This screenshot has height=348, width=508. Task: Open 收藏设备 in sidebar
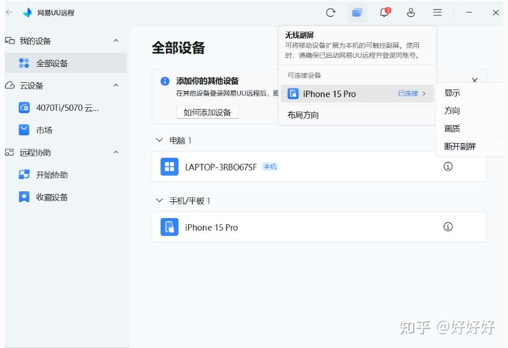point(66,197)
